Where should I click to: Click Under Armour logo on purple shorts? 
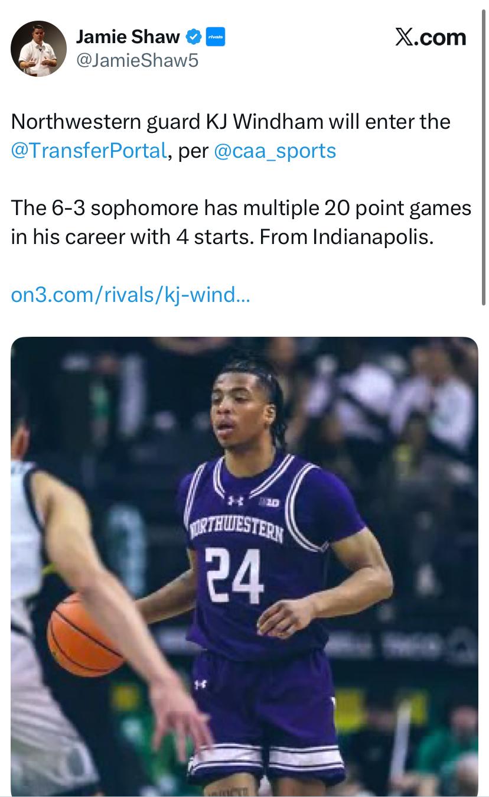[200, 684]
